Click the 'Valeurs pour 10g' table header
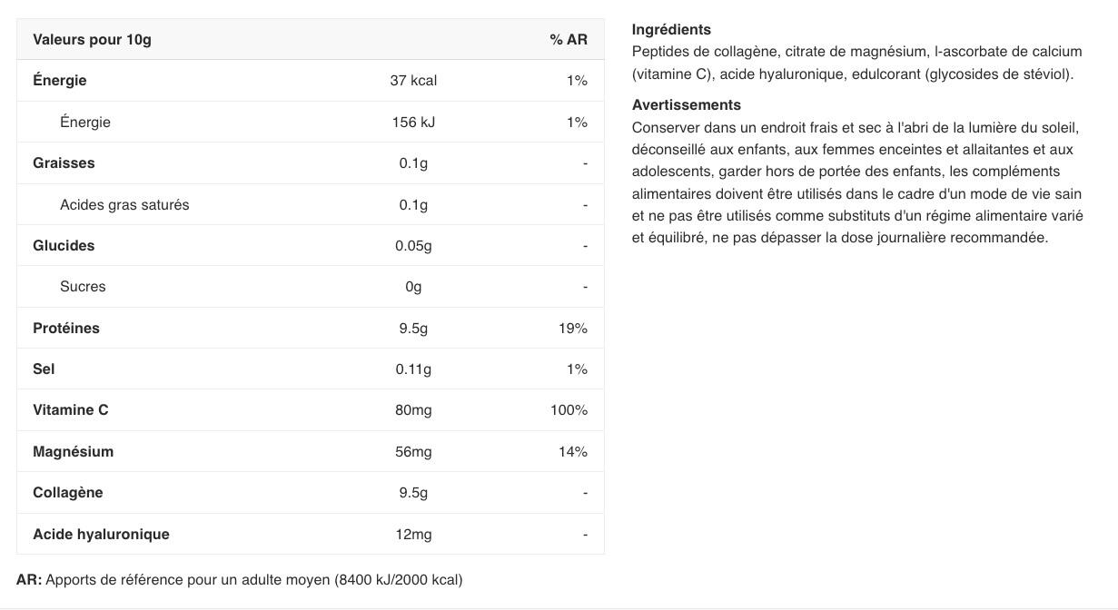 pyautogui.click(x=92, y=39)
